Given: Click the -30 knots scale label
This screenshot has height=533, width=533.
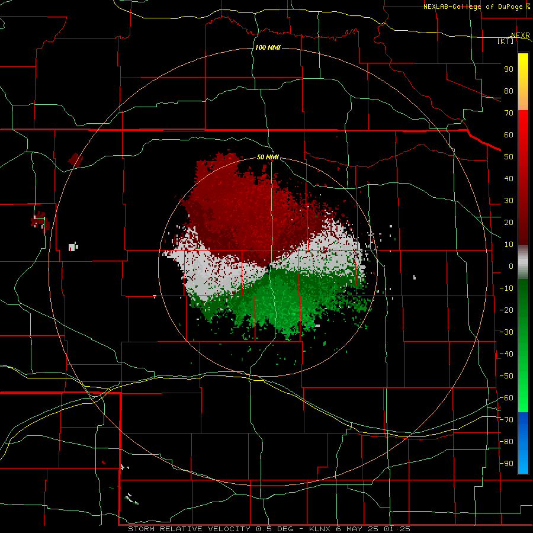Looking at the screenshot, I should pos(506,332).
